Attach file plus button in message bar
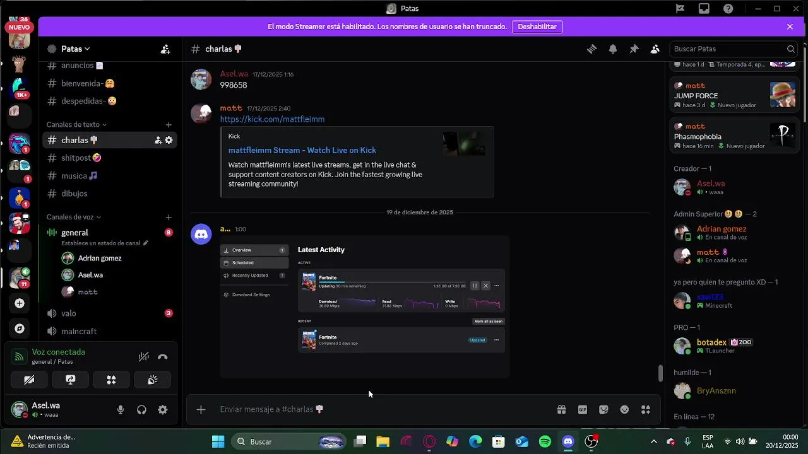The image size is (808, 454). tap(201, 410)
